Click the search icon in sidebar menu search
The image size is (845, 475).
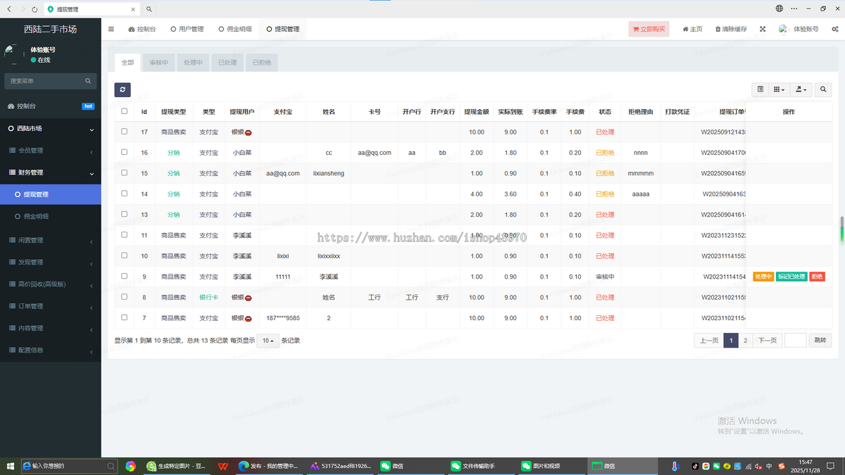point(88,81)
